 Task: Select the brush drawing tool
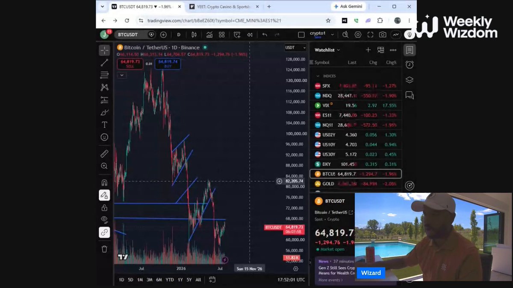coord(104,113)
